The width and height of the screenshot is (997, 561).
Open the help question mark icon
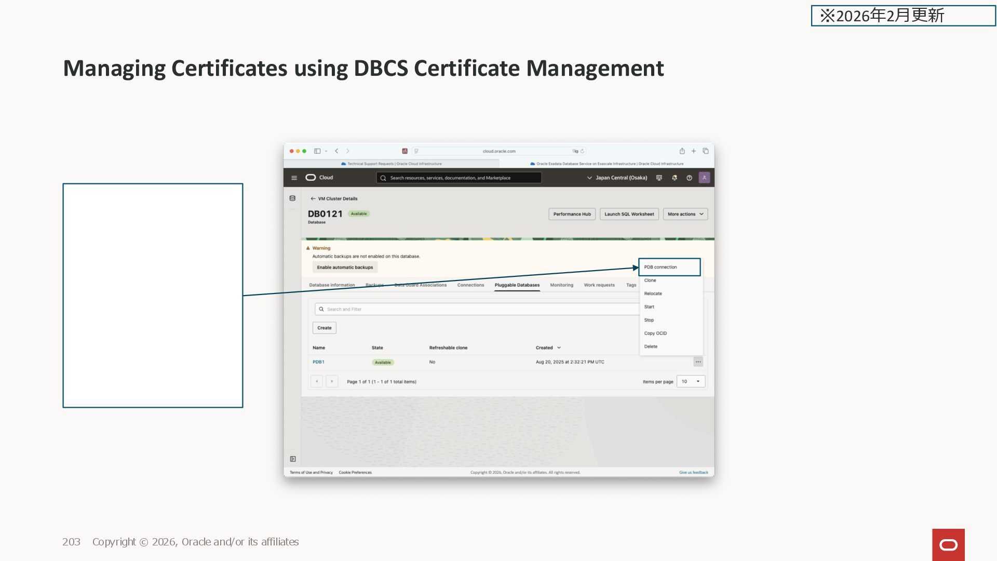[689, 178]
